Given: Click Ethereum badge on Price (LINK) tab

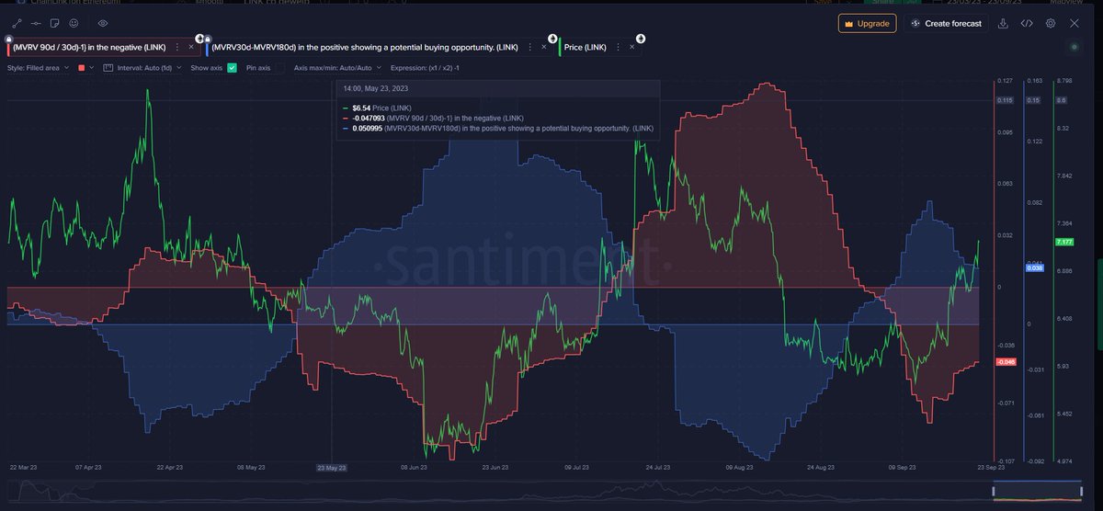Looking at the screenshot, I should coord(640,39).
